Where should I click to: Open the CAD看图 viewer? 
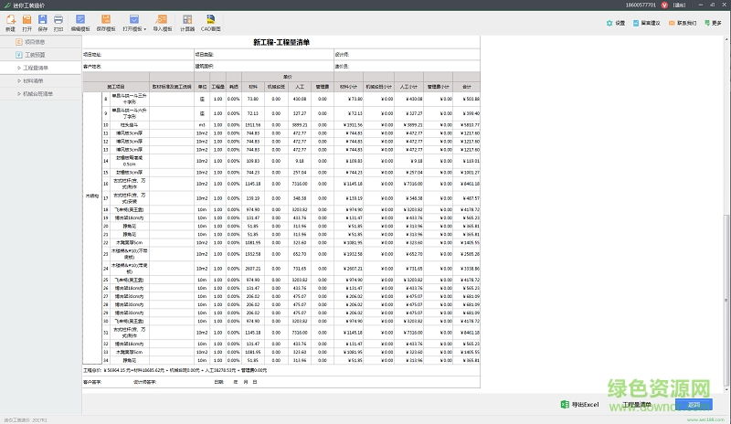[211, 22]
